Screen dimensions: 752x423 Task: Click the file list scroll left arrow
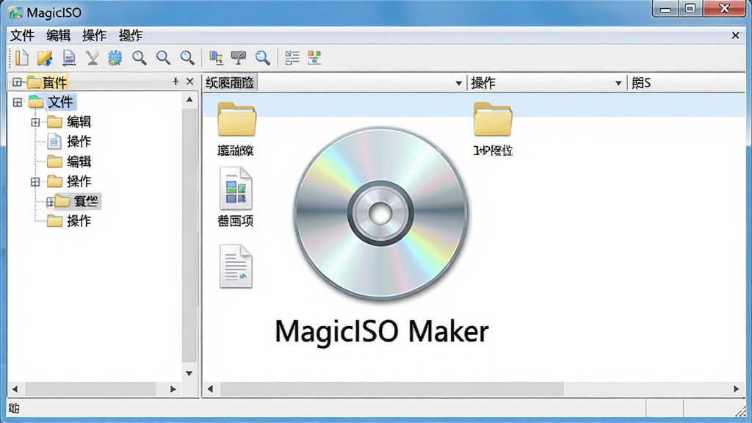point(210,389)
